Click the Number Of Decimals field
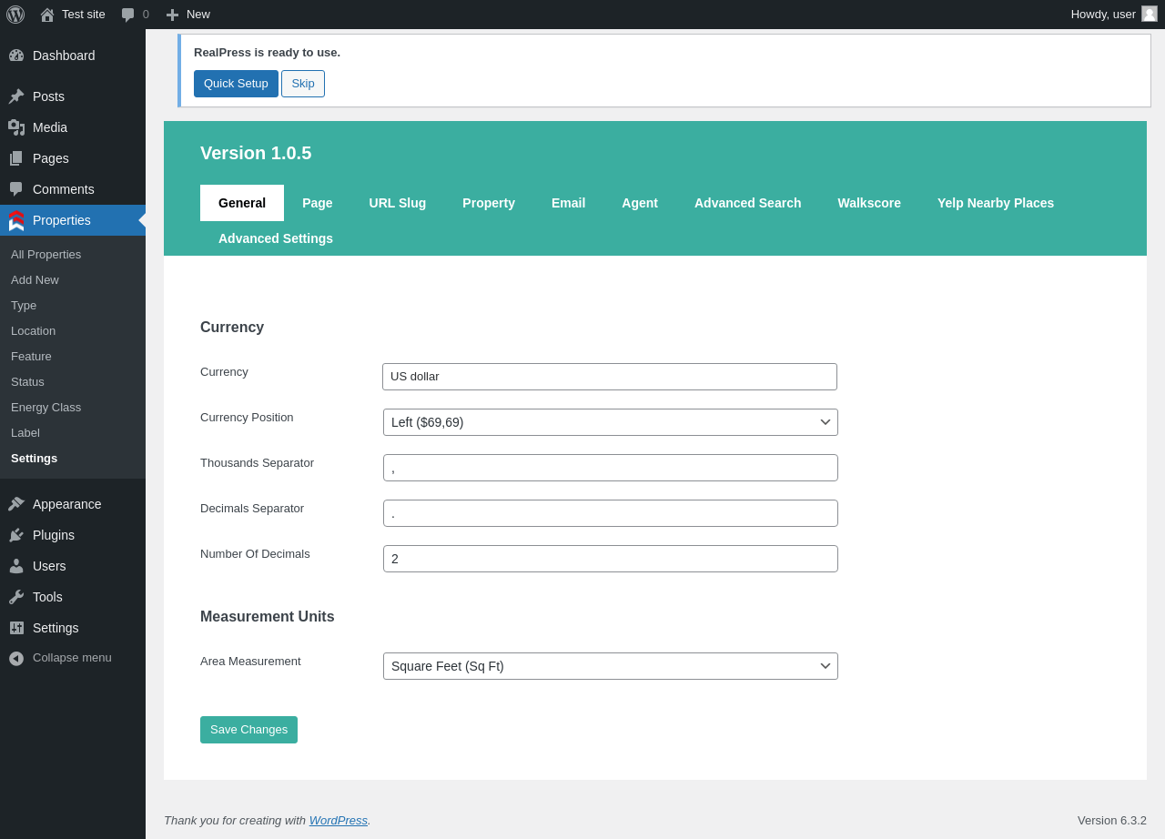1165x839 pixels. (611, 559)
